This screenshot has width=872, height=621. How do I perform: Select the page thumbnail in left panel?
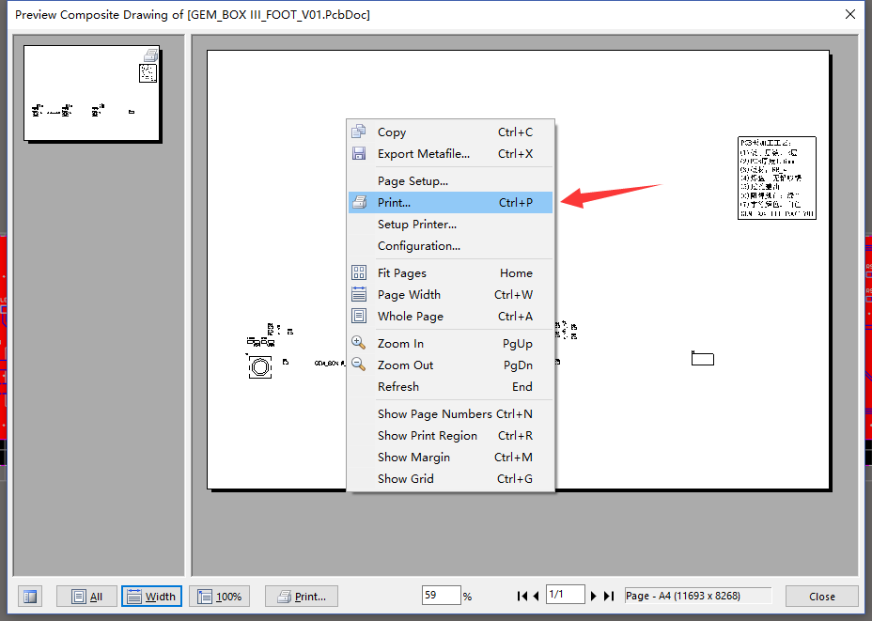tap(92, 93)
